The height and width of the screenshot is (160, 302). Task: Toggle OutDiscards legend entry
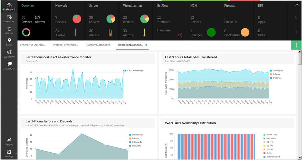[136, 135]
